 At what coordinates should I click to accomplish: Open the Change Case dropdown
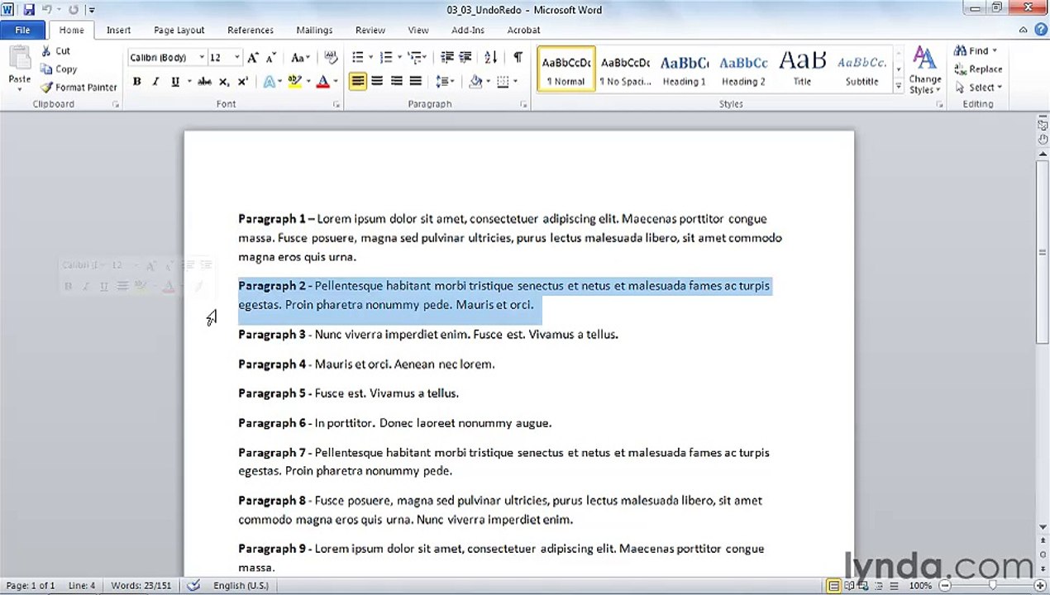point(299,58)
